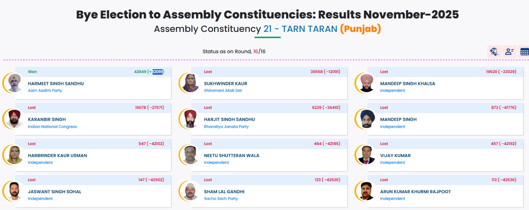Click Sukhwinder Kaur's candidate photo
The width and height of the screenshot is (529, 210).
coord(190,83)
